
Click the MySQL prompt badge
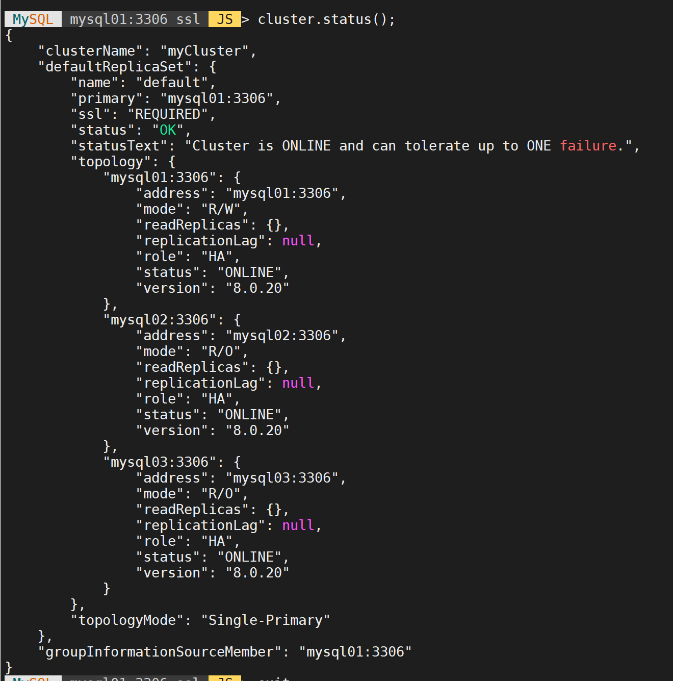(33, 19)
